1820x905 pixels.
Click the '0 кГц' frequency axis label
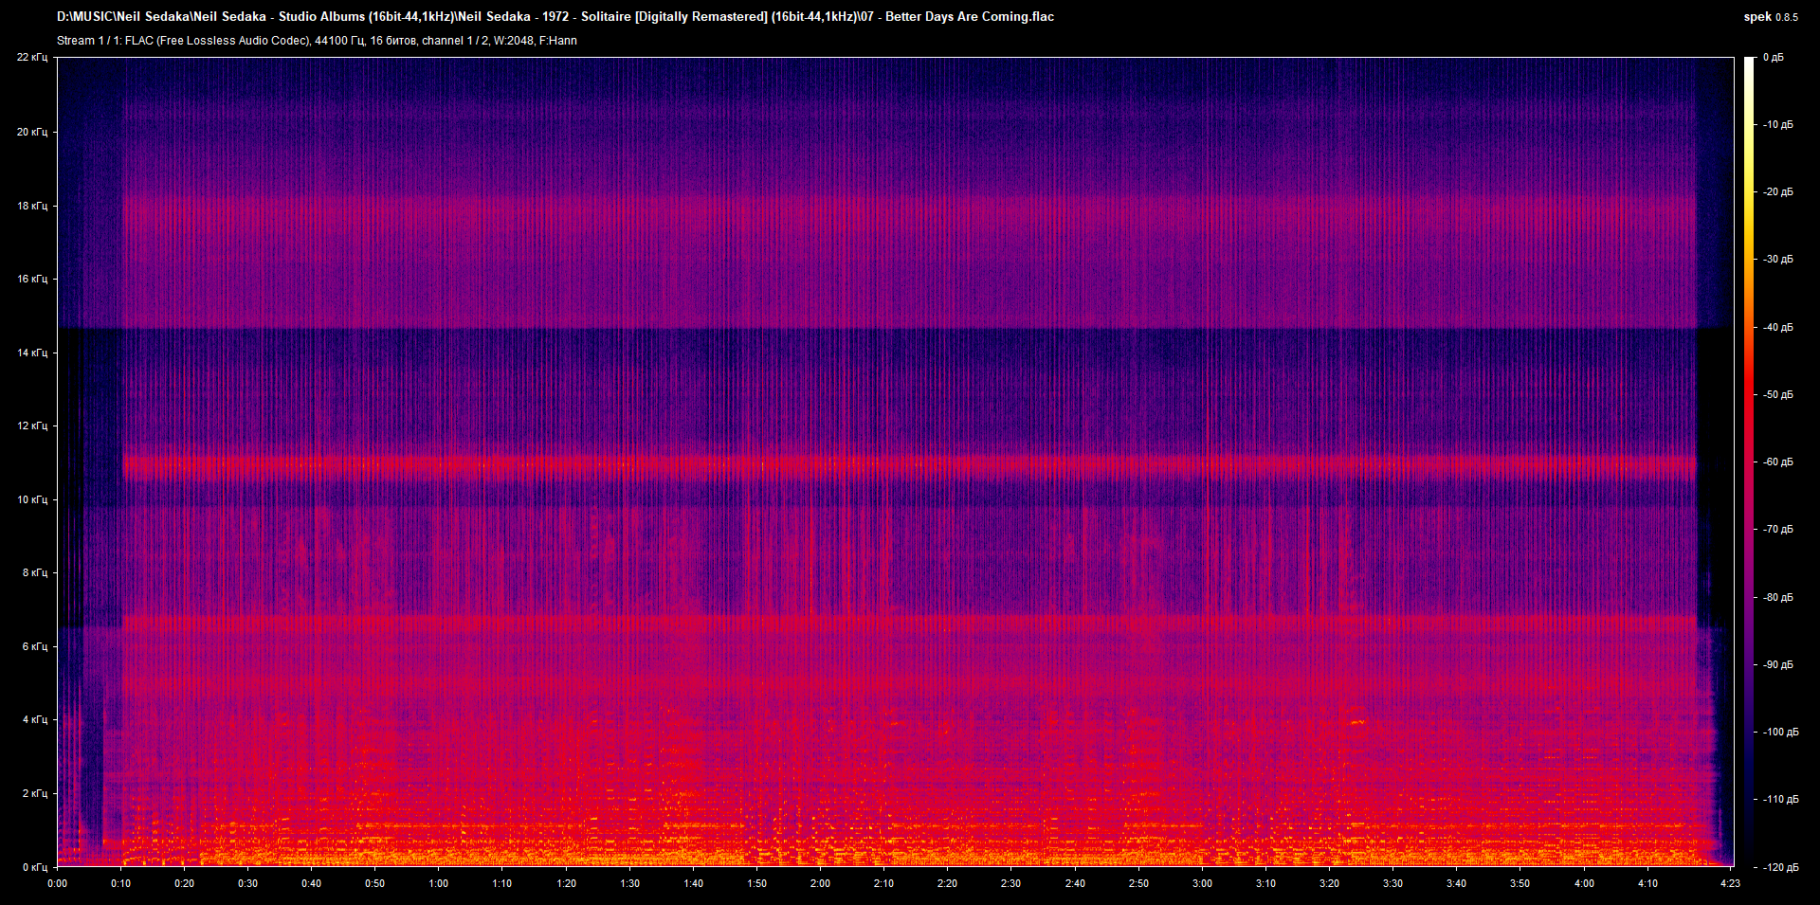35,867
